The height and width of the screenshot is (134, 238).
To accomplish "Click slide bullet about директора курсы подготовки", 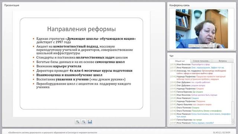I will (84, 71).
